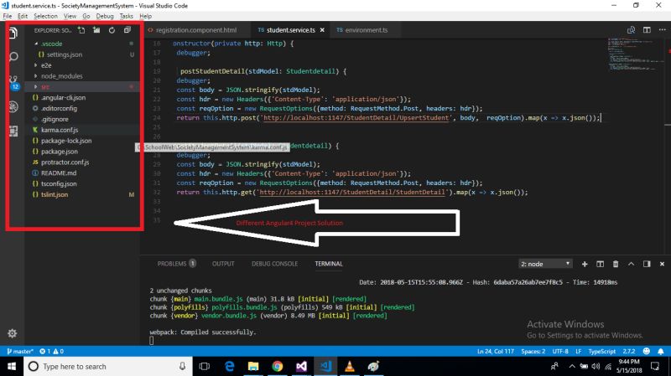Image resolution: width=671 pixels, height=376 pixels.
Task: Show the Problems panel tab
Action: tap(176, 264)
